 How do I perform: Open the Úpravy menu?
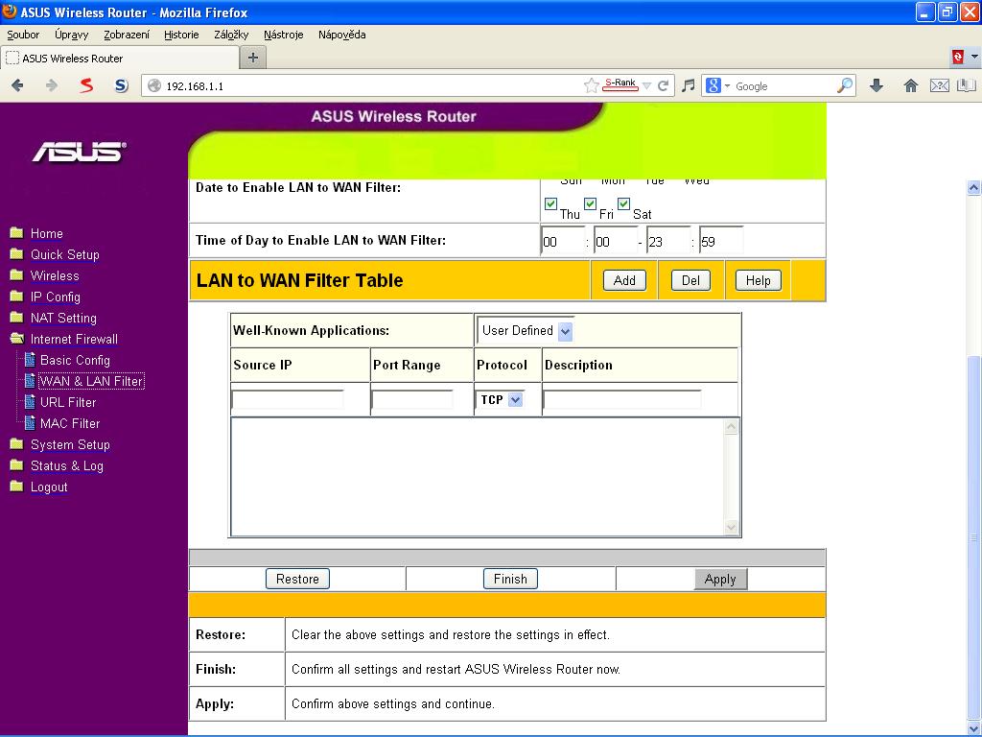(x=71, y=35)
